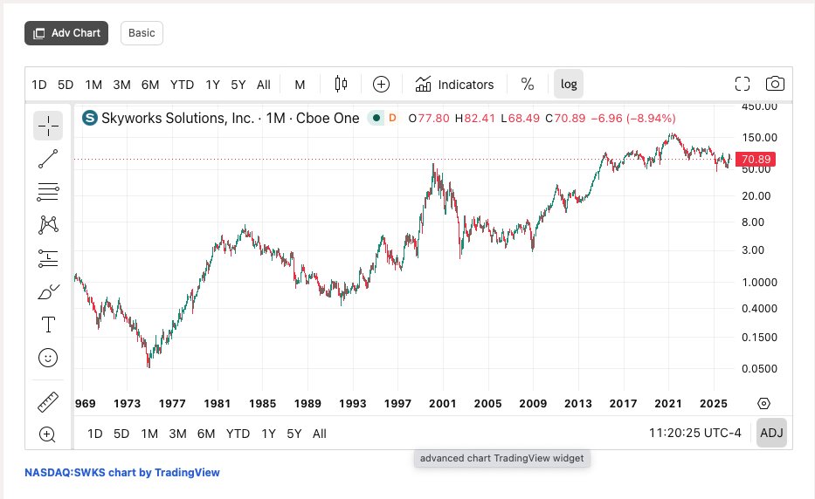Click the 1985 time axis label

[x=262, y=403]
